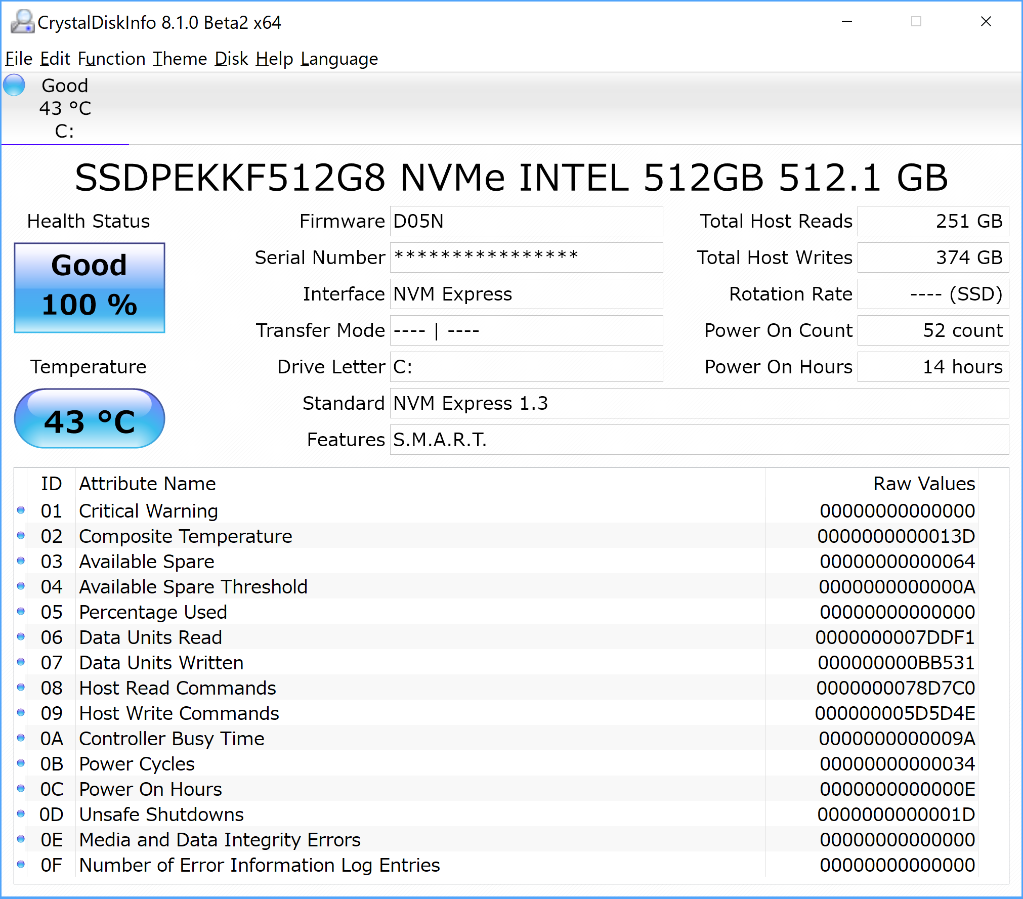Screen dimensions: 1023x899
Task: Minimize the CrystalDiskInfo window
Action: coord(847,22)
